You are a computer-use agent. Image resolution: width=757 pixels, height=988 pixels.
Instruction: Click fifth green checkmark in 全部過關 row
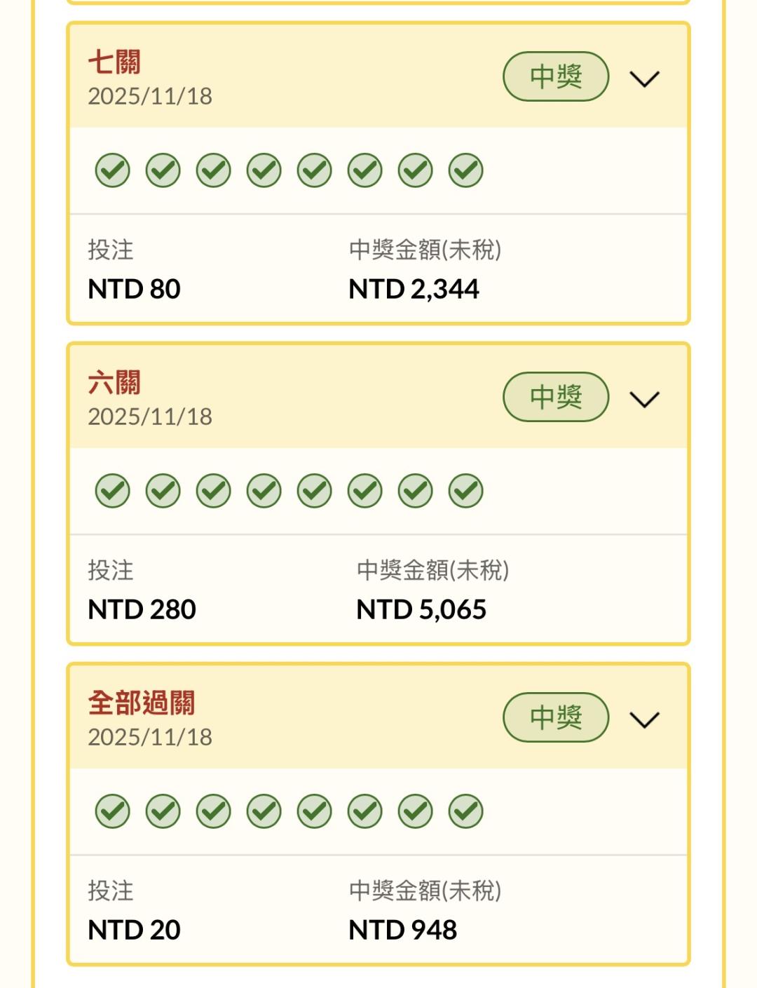(x=315, y=811)
